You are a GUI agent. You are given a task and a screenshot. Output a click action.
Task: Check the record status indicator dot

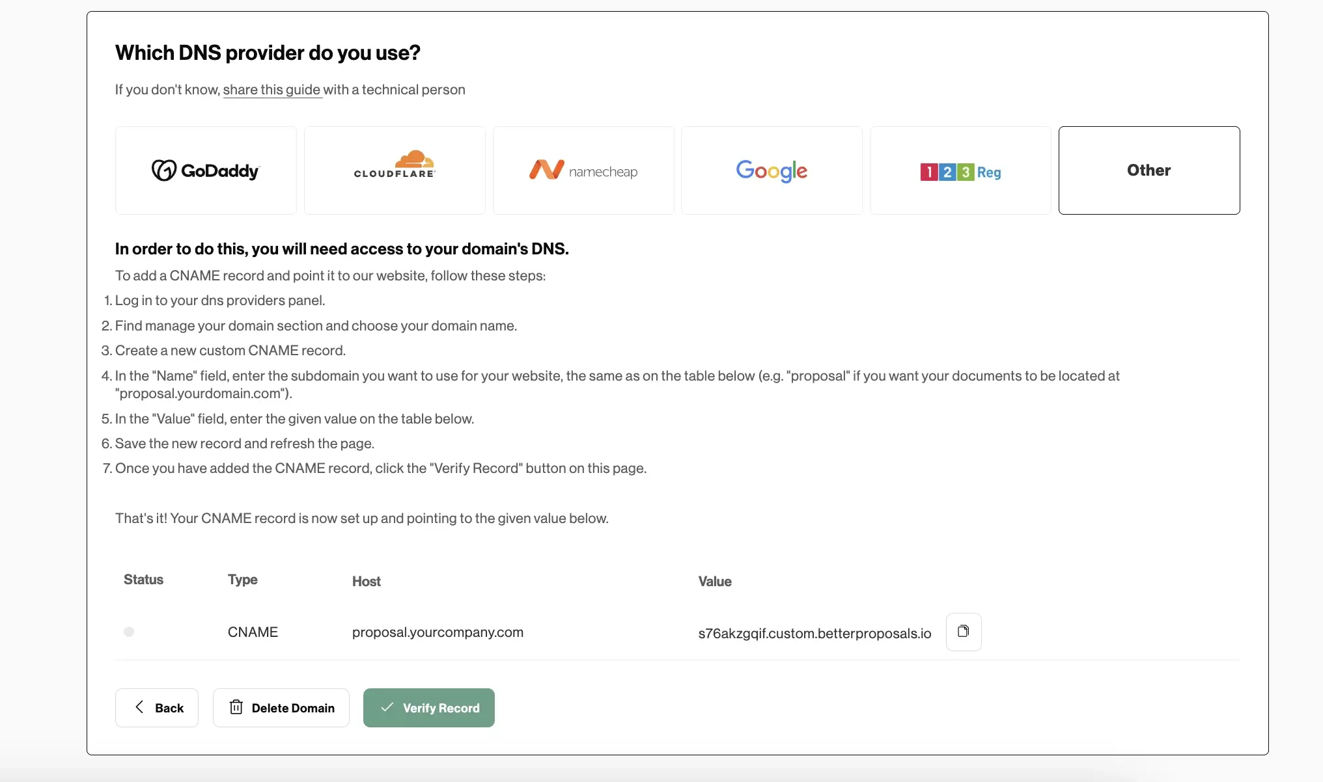(129, 631)
